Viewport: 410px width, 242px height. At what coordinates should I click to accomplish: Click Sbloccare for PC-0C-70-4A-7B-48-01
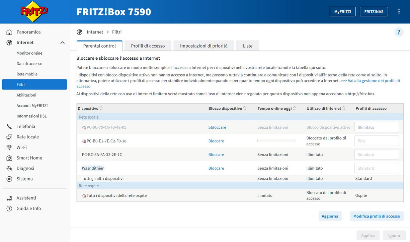point(217,127)
